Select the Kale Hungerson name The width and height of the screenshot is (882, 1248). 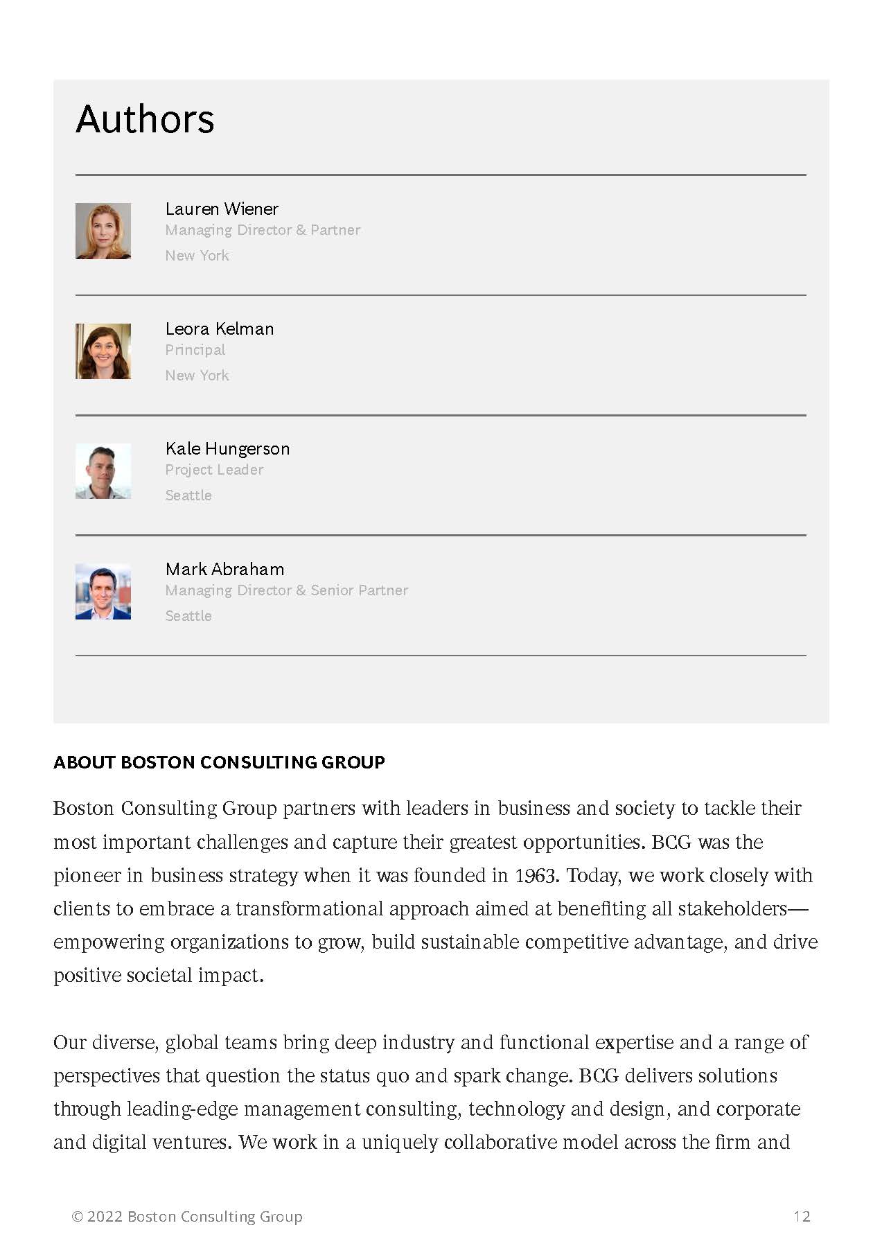click(x=227, y=449)
